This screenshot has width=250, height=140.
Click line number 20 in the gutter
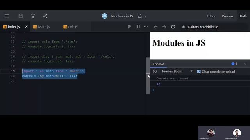tap(13, 76)
